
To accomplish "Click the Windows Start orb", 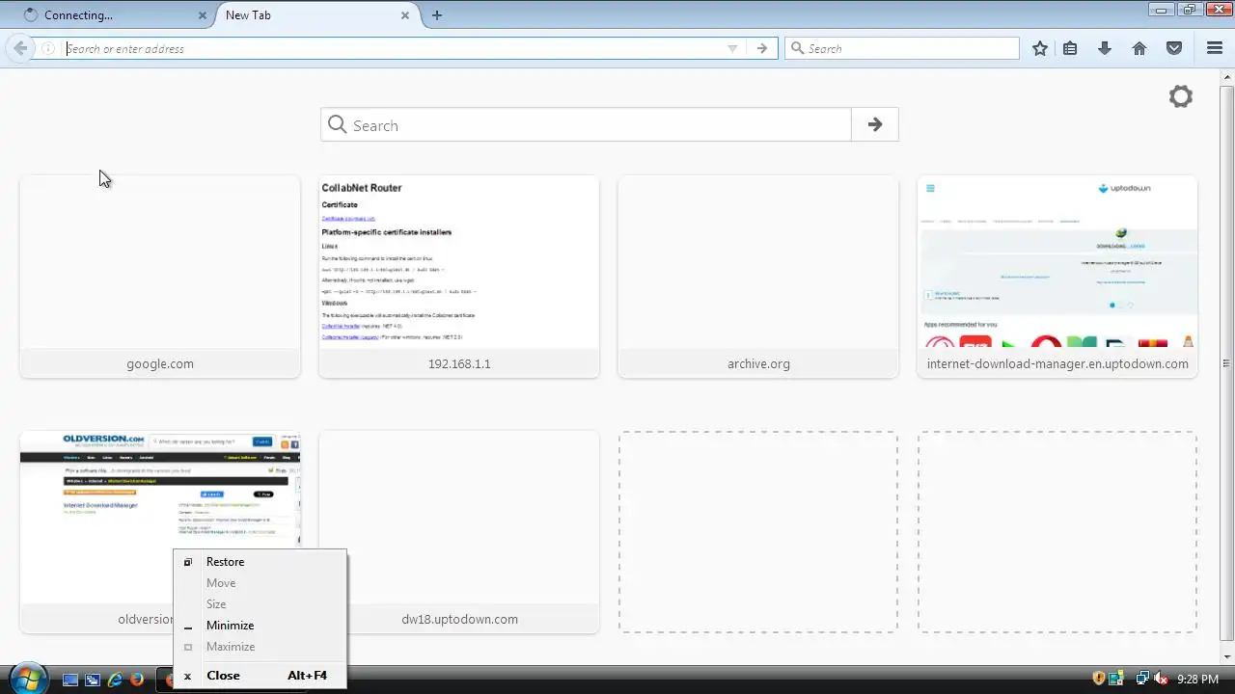I will pos(27,678).
